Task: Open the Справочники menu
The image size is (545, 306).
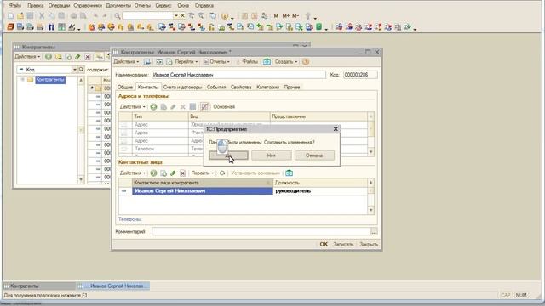Action: tap(88, 6)
